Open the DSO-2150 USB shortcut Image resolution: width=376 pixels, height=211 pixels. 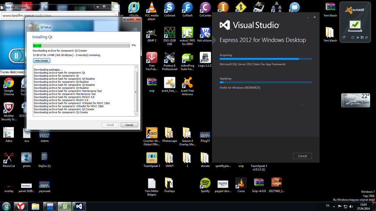170,36
